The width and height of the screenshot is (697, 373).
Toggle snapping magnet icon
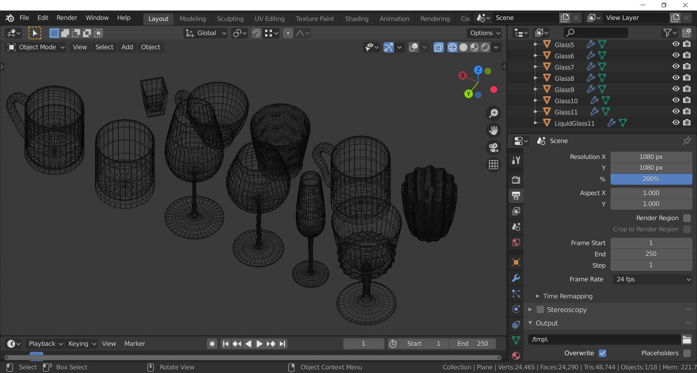point(256,33)
